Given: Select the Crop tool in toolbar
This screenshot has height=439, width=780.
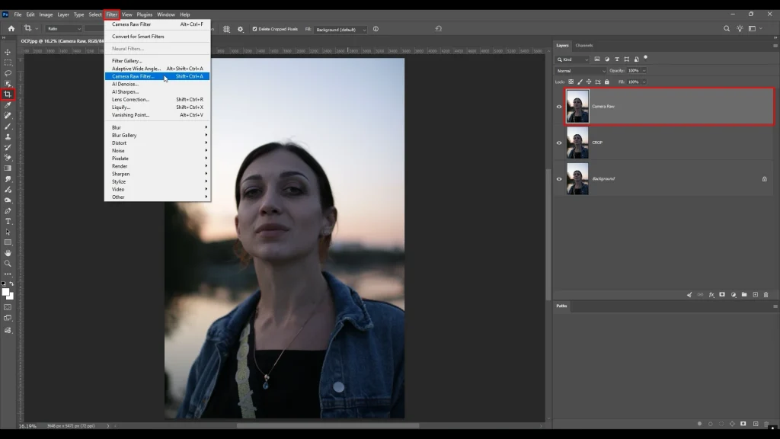Looking at the screenshot, I should [x=8, y=94].
